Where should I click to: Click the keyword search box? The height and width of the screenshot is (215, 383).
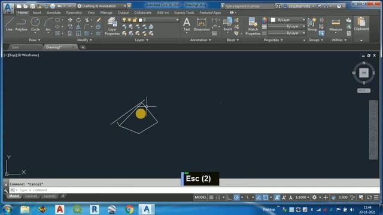249,6
